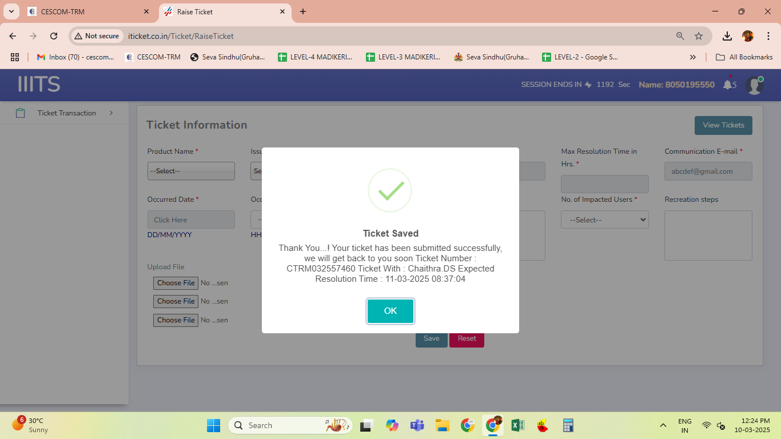This screenshot has width=781, height=439.
Task: Open the user profile avatar in IIITS header
Action: pos(754,85)
